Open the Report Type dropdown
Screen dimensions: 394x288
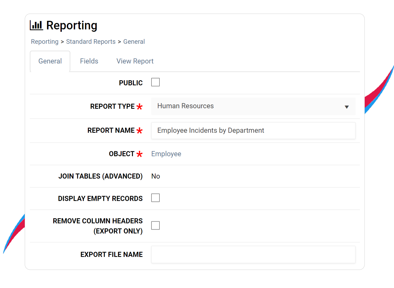click(x=253, y=106)
